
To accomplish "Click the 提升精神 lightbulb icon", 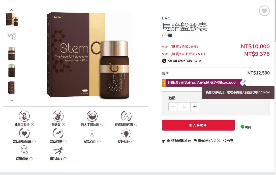I will (126, 133).
